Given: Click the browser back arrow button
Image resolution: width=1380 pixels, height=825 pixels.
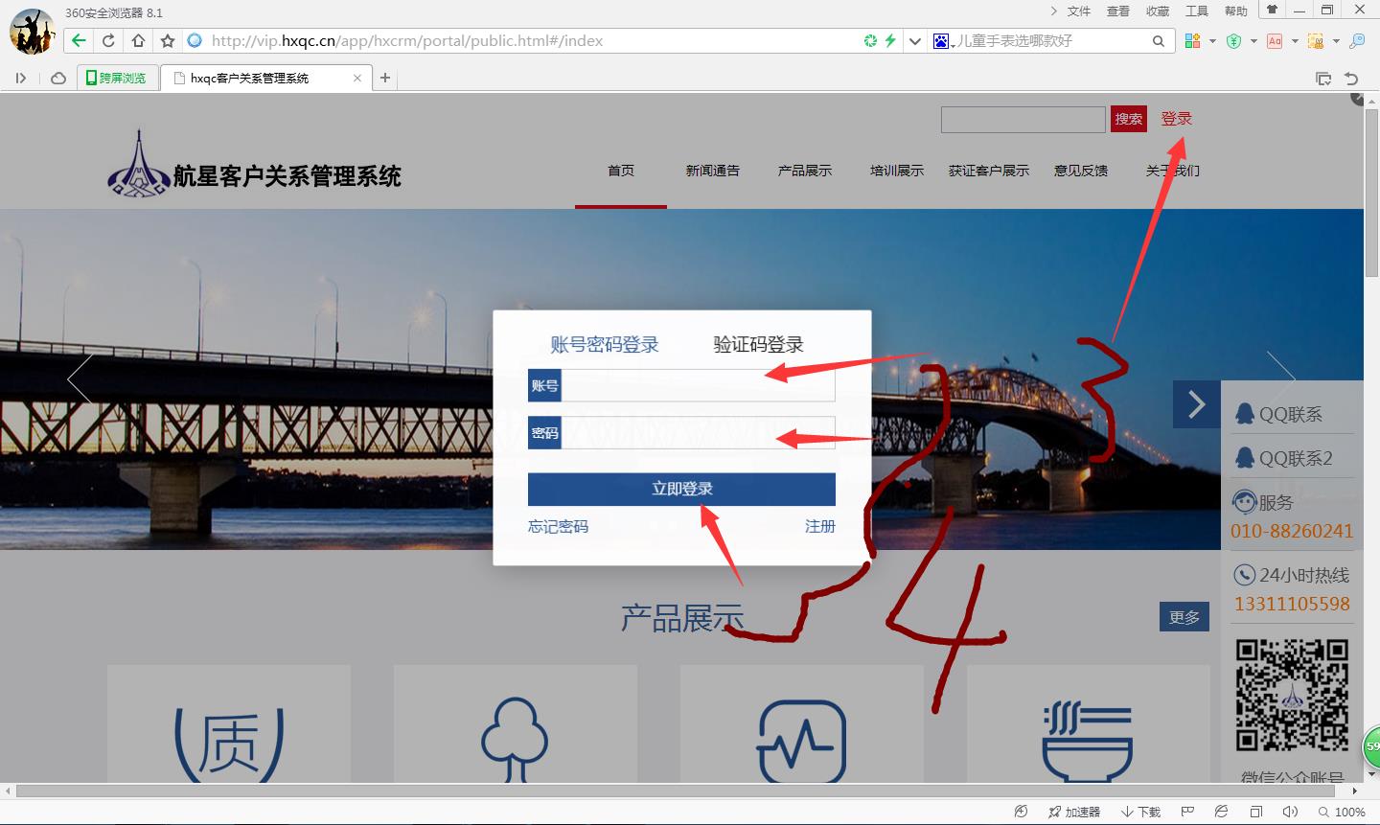Looking at the screenshot, I should click(79, 40).
